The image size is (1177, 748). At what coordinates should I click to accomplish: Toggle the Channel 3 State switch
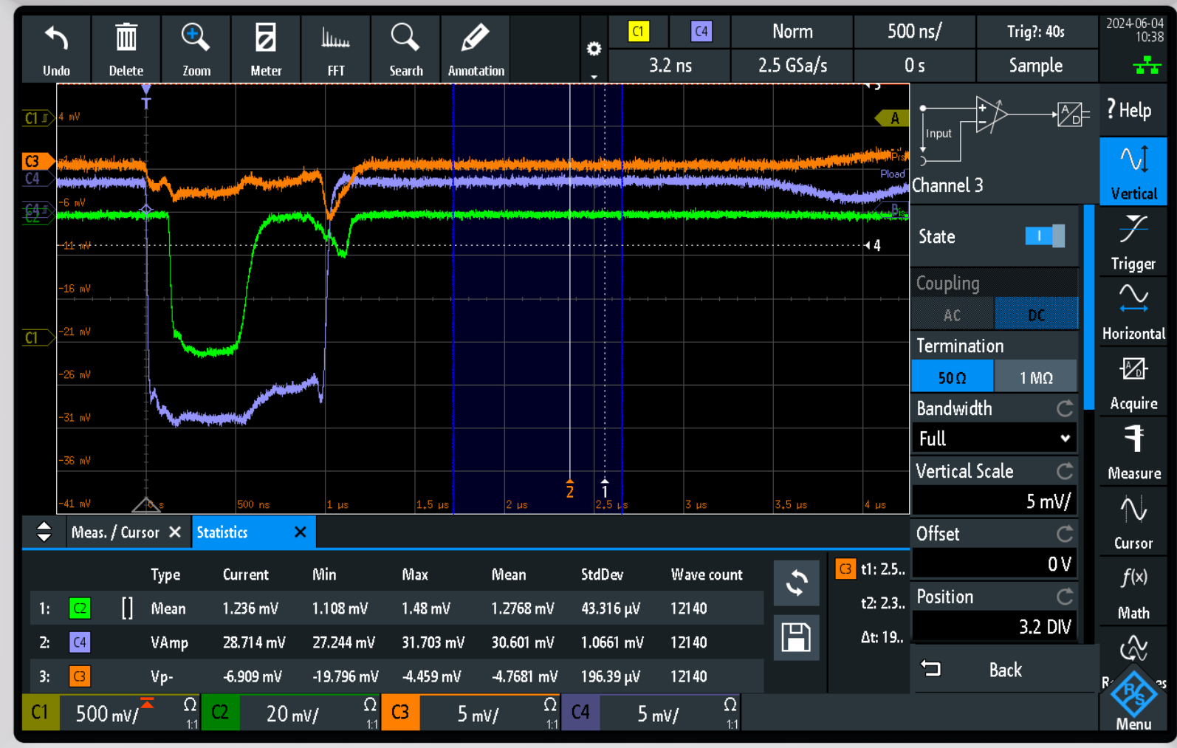click(x=1045, y=236)
